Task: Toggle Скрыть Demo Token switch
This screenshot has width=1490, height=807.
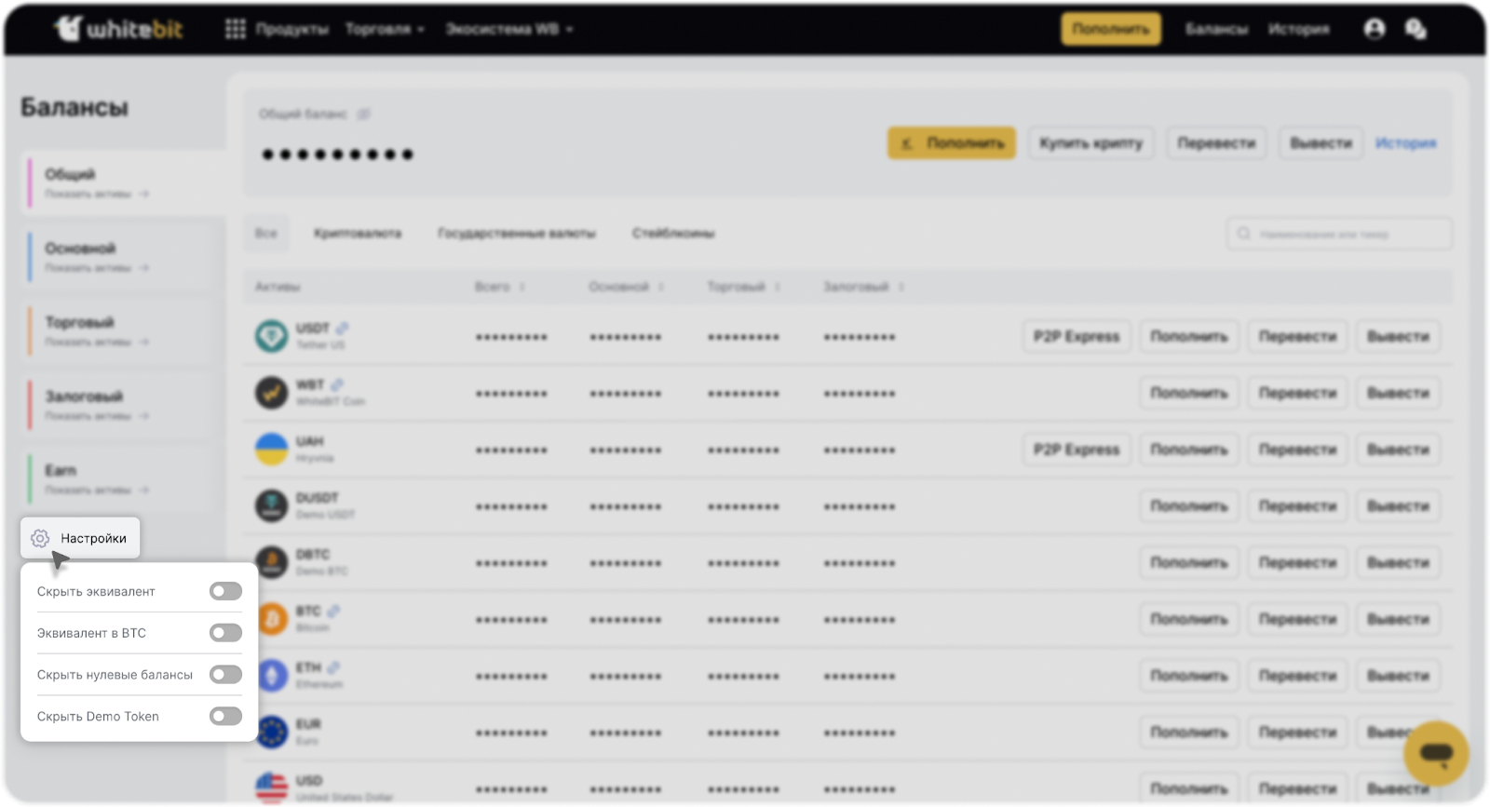Action: point(225,716)
